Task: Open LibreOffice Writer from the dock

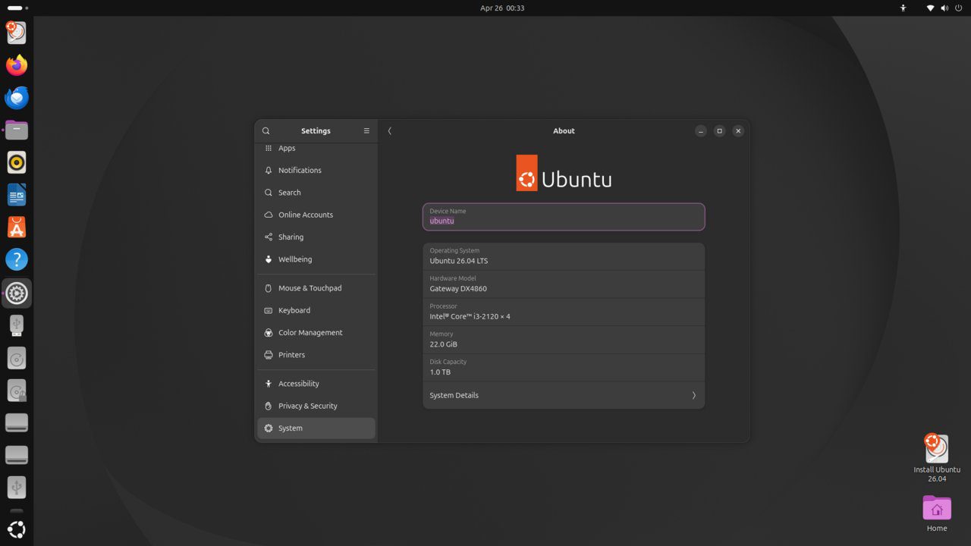Action: pyautogui.click(x=17, y=195)
